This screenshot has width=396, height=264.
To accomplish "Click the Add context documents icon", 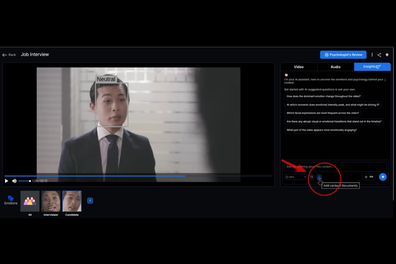I will coord(319,177).
